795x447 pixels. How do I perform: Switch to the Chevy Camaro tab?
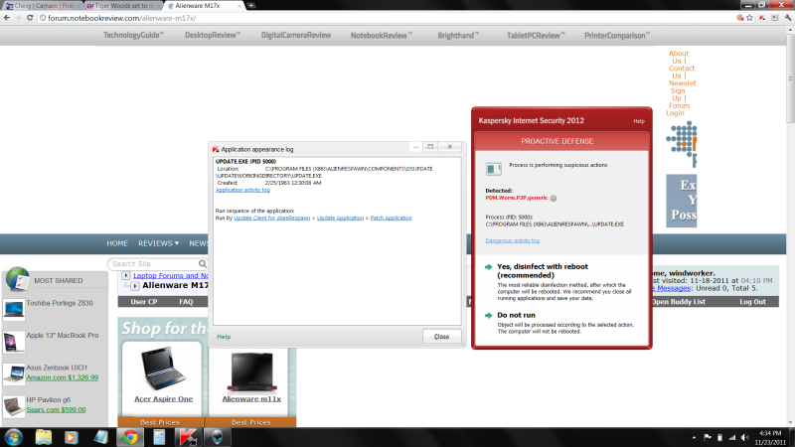[x=43, y=6]
